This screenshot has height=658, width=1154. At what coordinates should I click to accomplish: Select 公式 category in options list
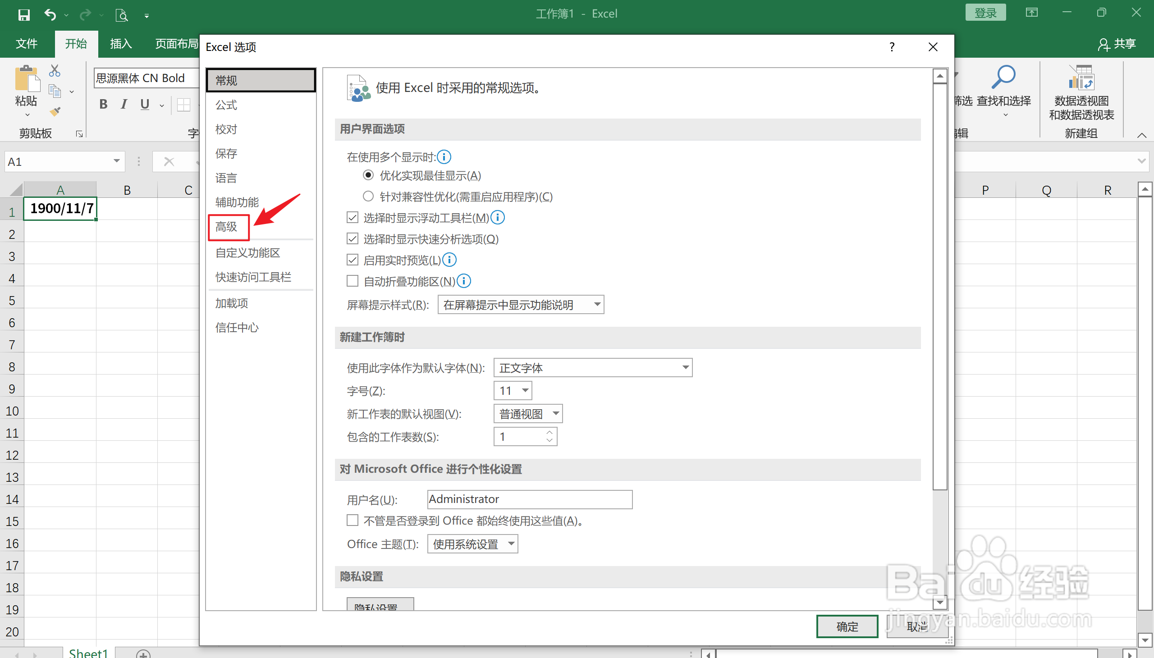click(x=261, y=105)
